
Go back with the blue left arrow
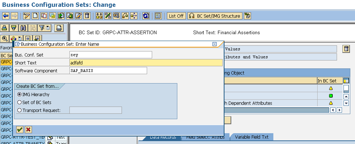point(6,16)
